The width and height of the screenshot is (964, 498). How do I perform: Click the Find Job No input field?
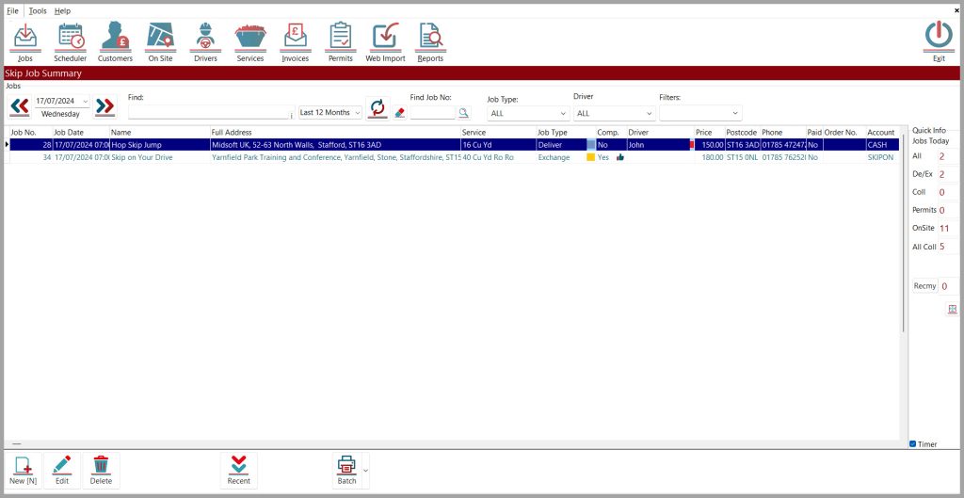click(433, 113)
